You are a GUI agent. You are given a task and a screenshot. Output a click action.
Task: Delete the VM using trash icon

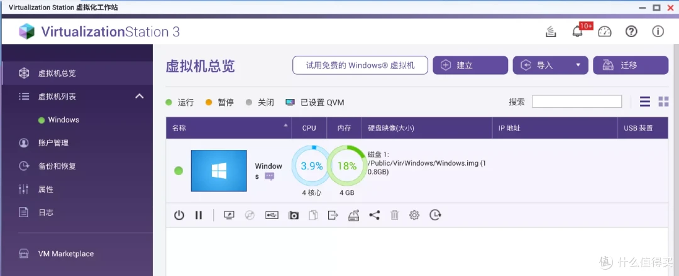394,215
